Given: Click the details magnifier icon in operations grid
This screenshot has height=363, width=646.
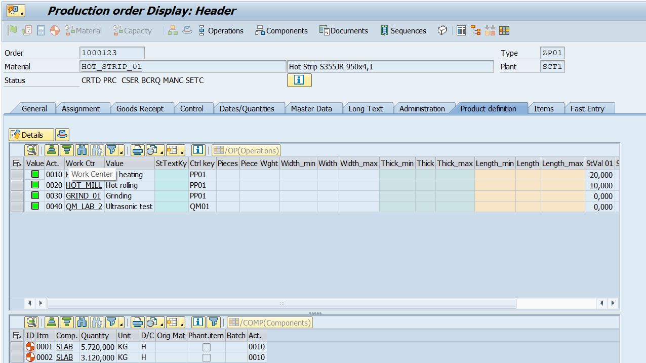Looking at the screenshot, I should click(32, 150).
